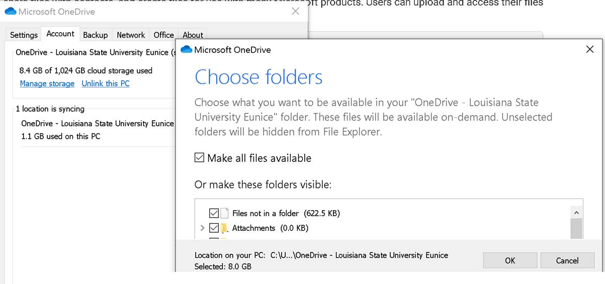Click the 1 location is syncing label
Viewport: 605px width, 284px height.
[50, 109]
